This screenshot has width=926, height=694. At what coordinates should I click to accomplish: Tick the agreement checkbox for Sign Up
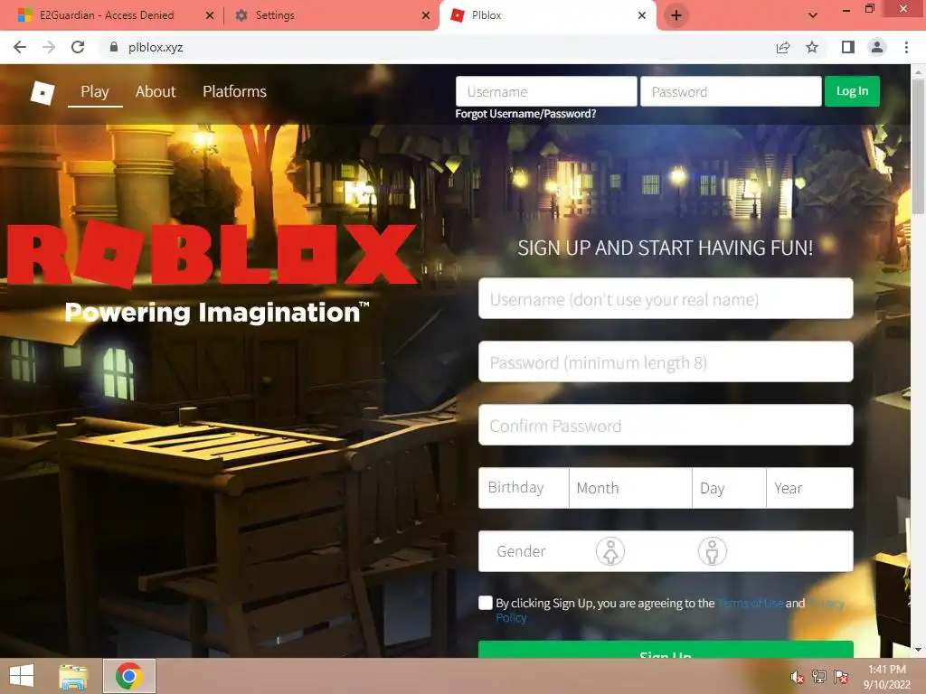point(486,603)
